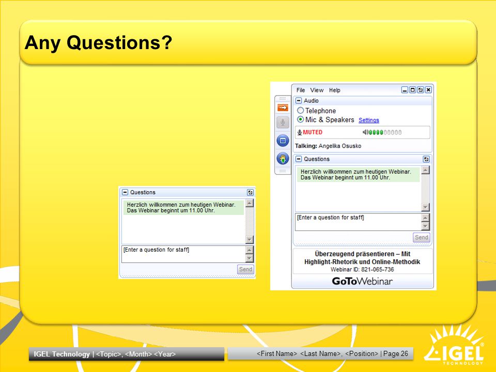
Task: Click the blue screen view icon
Action: pyautogui.click(x=283, y=141)
